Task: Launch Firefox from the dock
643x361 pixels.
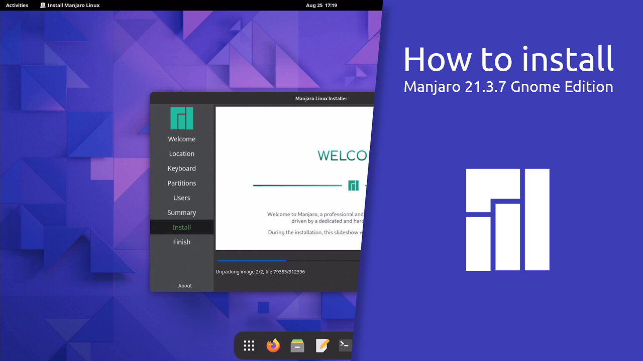Action: pyautogui.click(x=273, y=345)
